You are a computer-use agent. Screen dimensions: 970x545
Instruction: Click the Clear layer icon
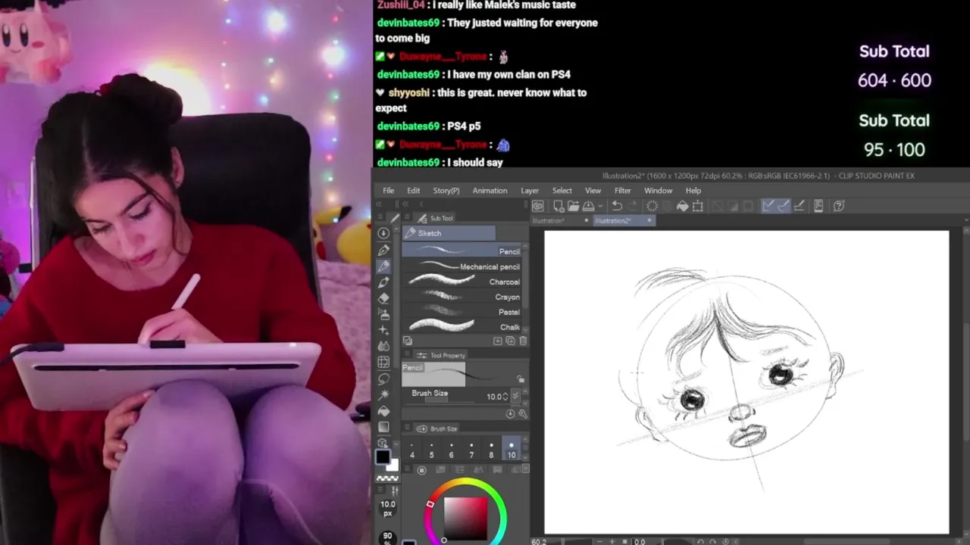pyautogui.click(x=652, y=206)
